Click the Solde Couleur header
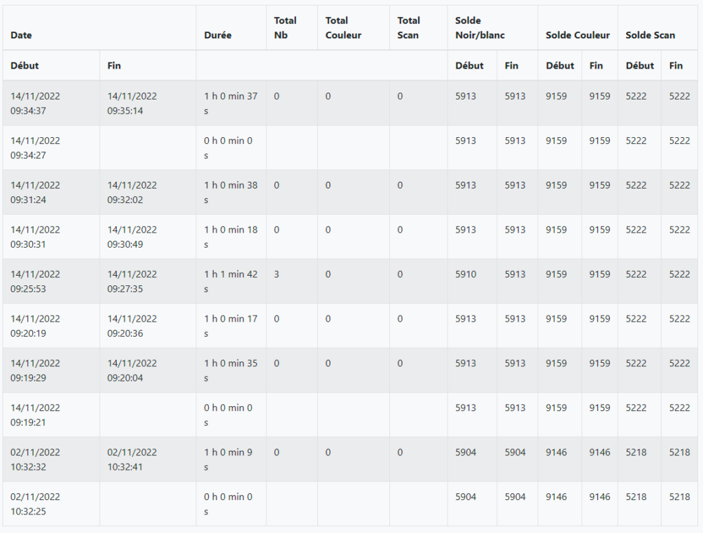The width and height of the screenshot is (703, 533). (x=577, y=35)
